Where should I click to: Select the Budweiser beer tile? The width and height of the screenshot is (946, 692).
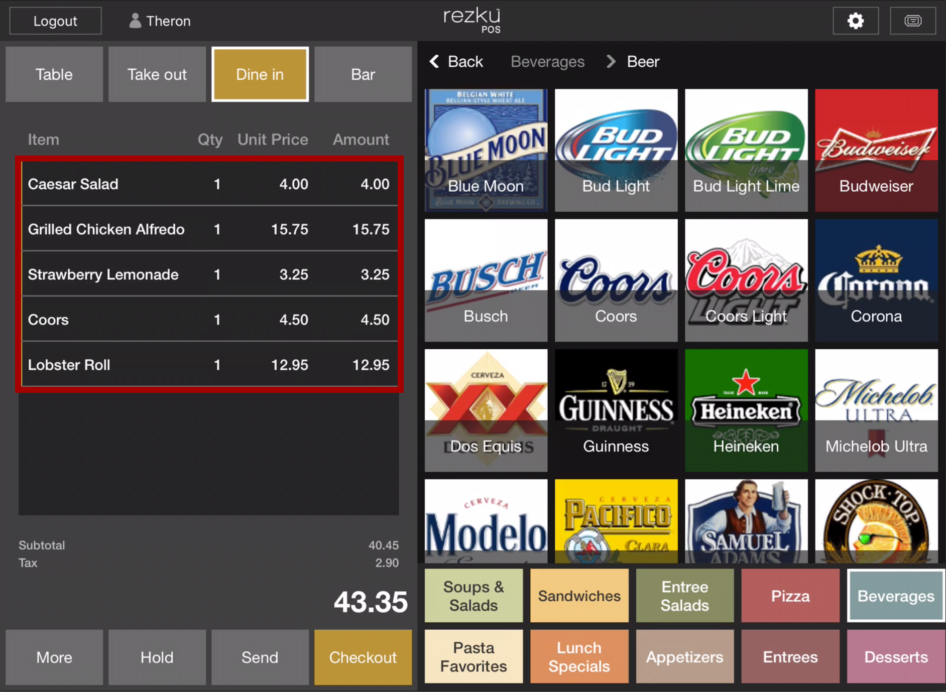(x=876, y=150)
